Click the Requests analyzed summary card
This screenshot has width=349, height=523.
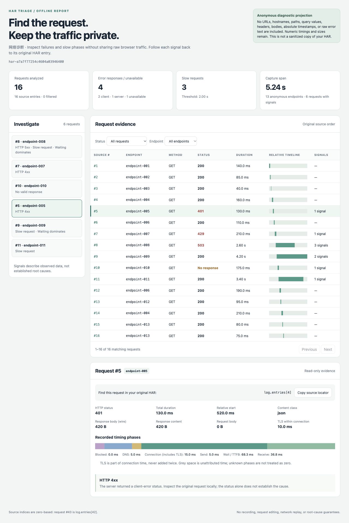coord(49,90)
